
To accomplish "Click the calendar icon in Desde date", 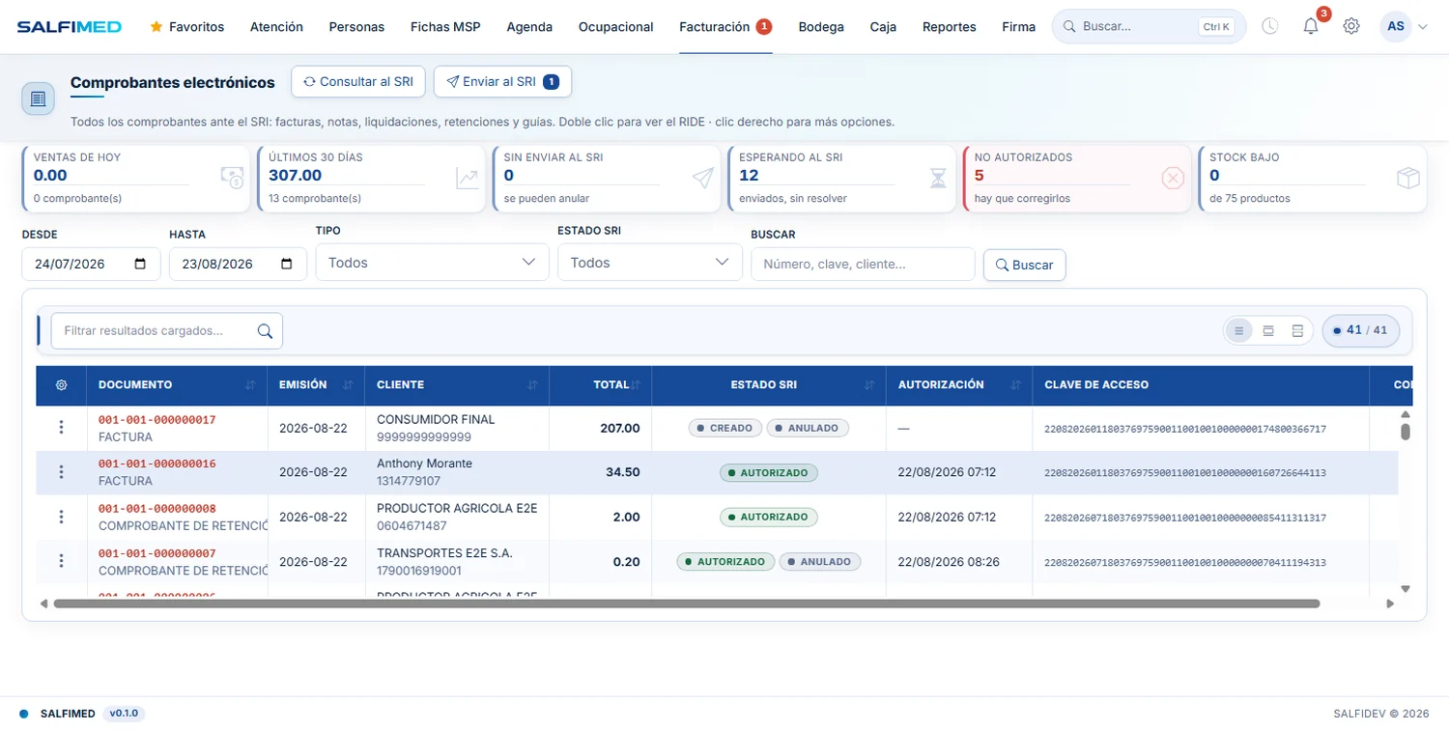I will pos(140,264).
